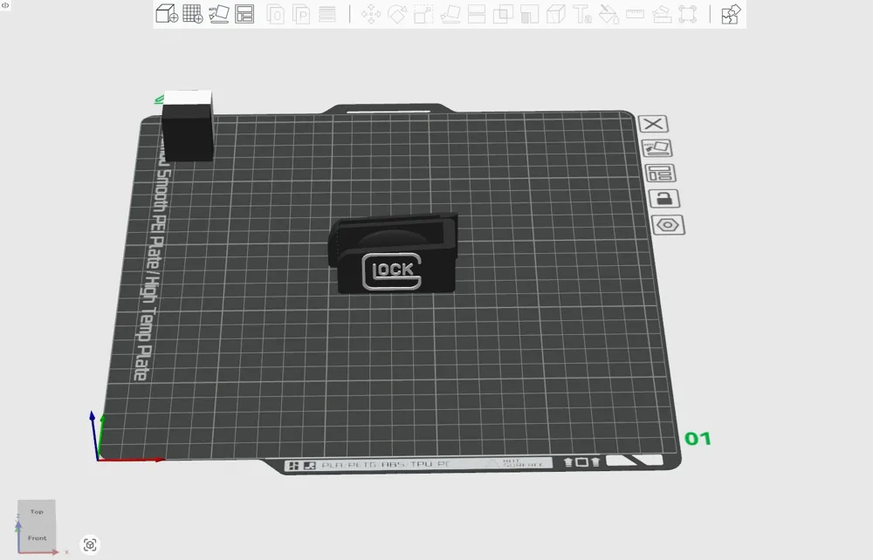Click the square-with-corner-handles toolbar icon
Image resolution: width=873 pixels, height=560 pixels.
(688, 14)
